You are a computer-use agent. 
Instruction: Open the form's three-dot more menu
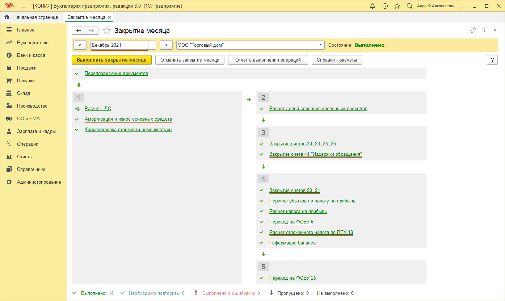click(484, 30)
